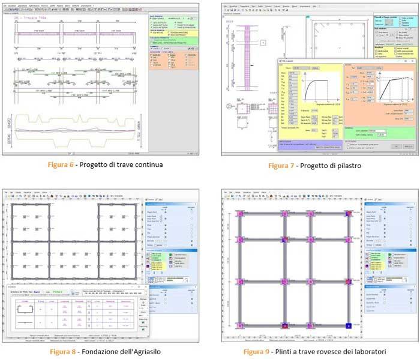420x359 pixels.
Task: Click the black house icon in Figura 8 toolbar
Action: pyautogui.click(x=52, y=196)
